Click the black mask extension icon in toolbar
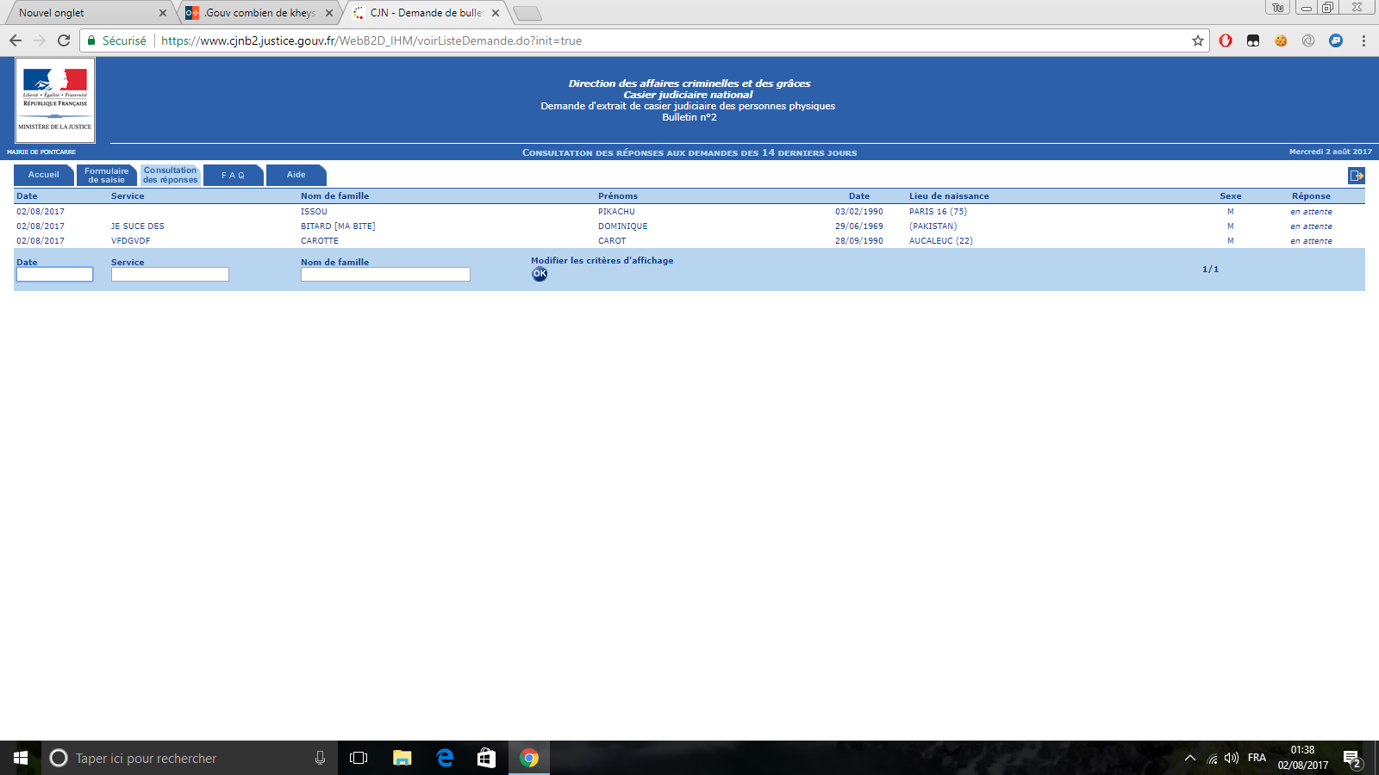Image resolution: width=1379 pixels, height=775 pixels. [1253, 40]
